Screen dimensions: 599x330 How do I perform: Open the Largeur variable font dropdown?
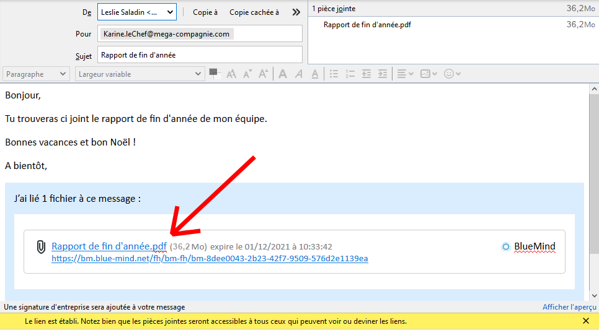[140, 74]
